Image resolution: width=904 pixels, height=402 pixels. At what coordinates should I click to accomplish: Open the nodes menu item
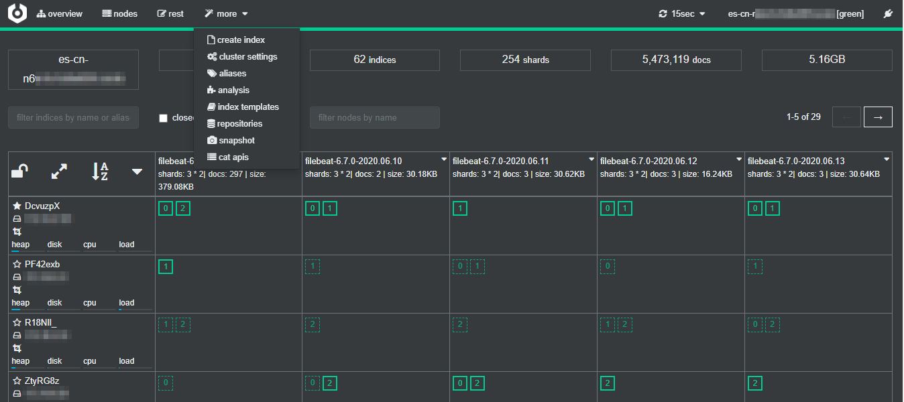pyautogui.click(x=119, y=13)
